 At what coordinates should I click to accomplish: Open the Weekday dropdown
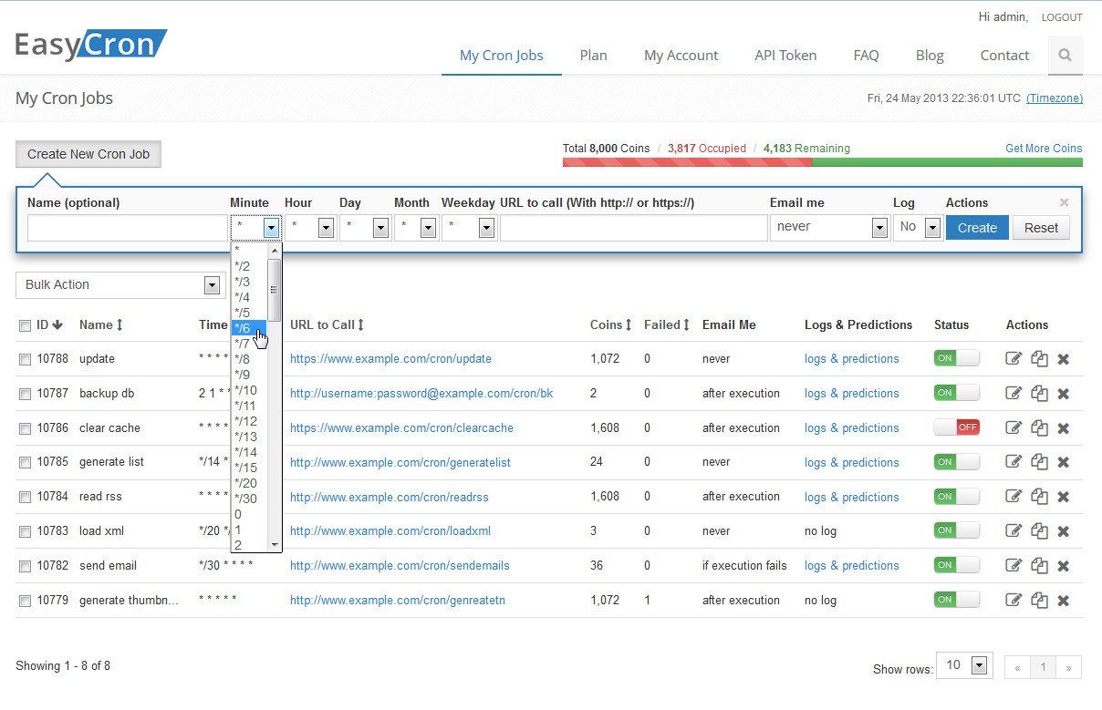[469, 228]
